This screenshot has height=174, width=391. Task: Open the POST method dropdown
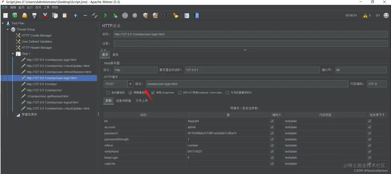(131, 84)
